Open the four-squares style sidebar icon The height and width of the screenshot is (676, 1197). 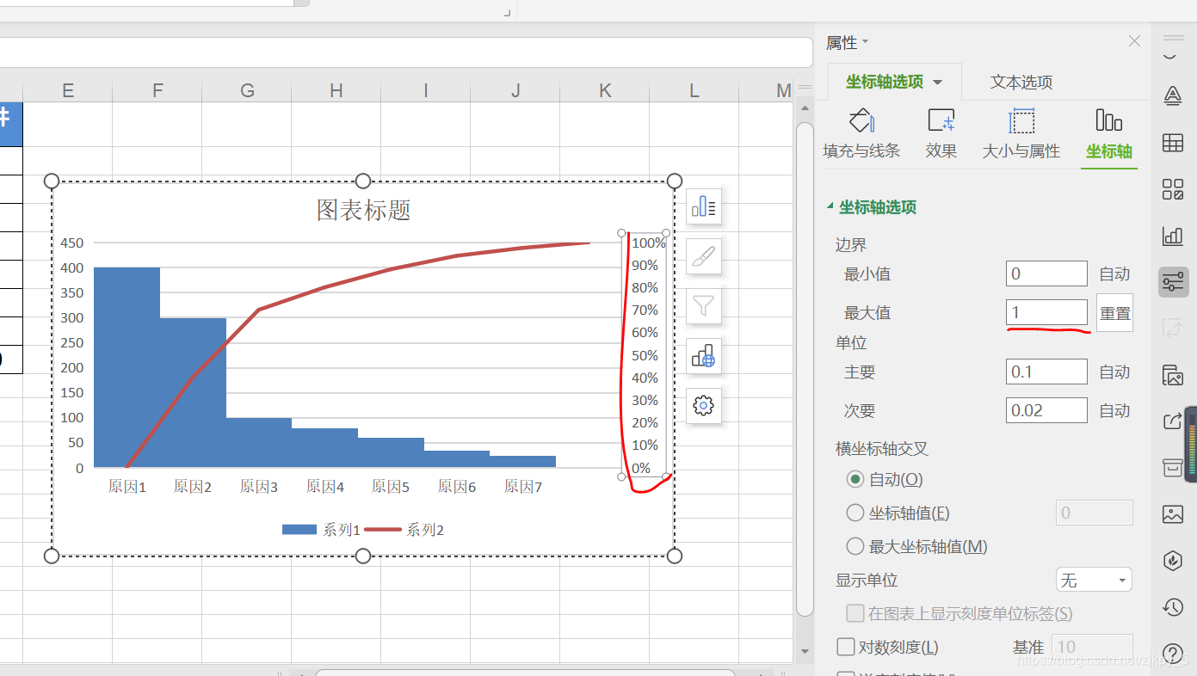pos(1173,189)
